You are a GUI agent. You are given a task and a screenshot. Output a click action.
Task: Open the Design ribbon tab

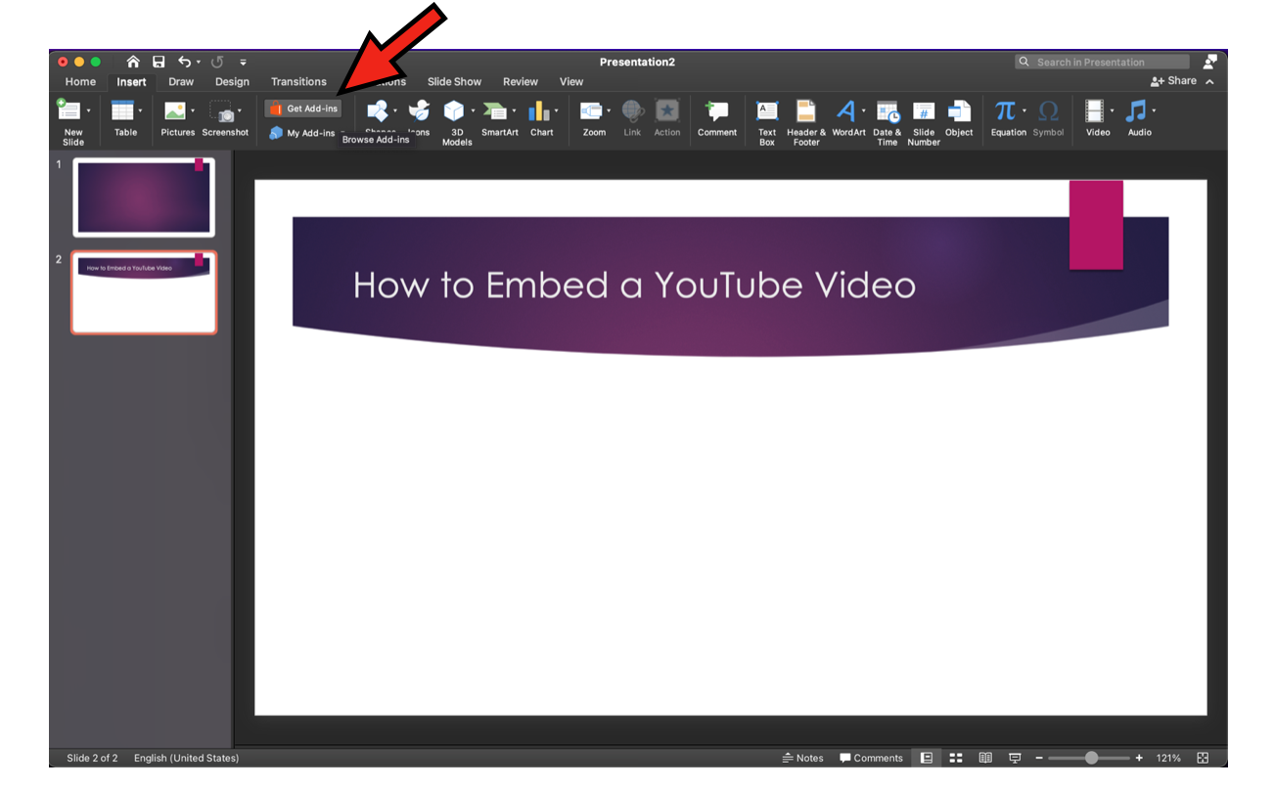[x=232, y=81]
